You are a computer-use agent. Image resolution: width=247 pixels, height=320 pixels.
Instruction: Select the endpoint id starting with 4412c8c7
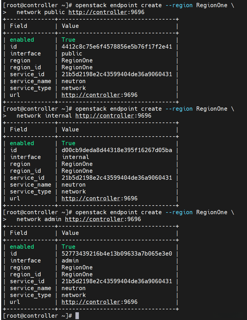(117, 47)
